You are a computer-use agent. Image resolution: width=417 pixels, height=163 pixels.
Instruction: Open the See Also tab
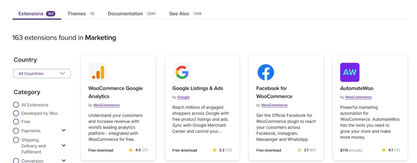point(186,14)
